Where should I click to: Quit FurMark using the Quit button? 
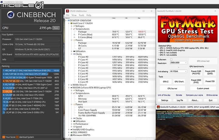(x=210, y=100)
